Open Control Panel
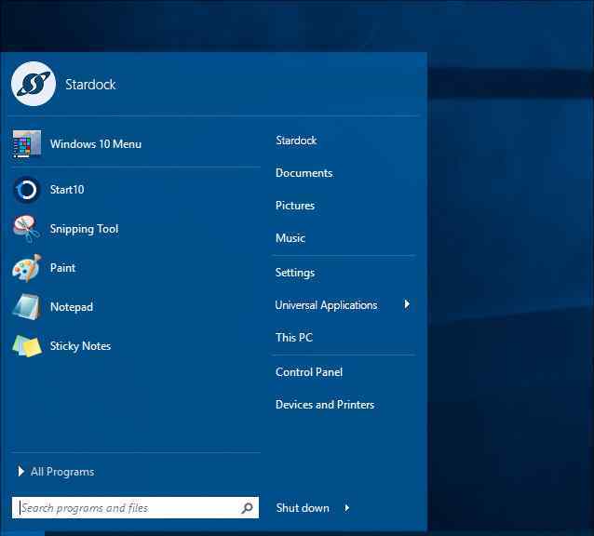 tap(309, 372)
